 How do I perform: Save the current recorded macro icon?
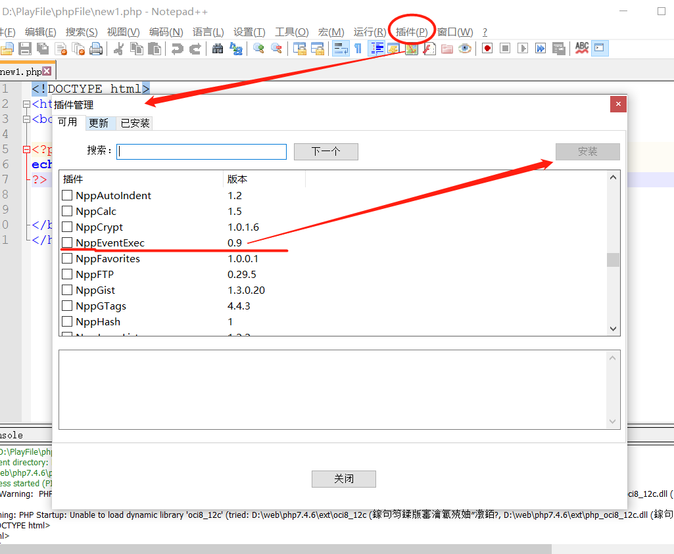(558, 49)
